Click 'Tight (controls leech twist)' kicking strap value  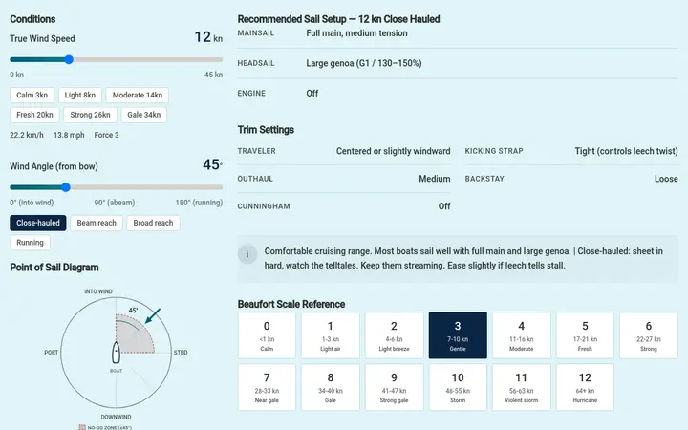pos(626,151)
